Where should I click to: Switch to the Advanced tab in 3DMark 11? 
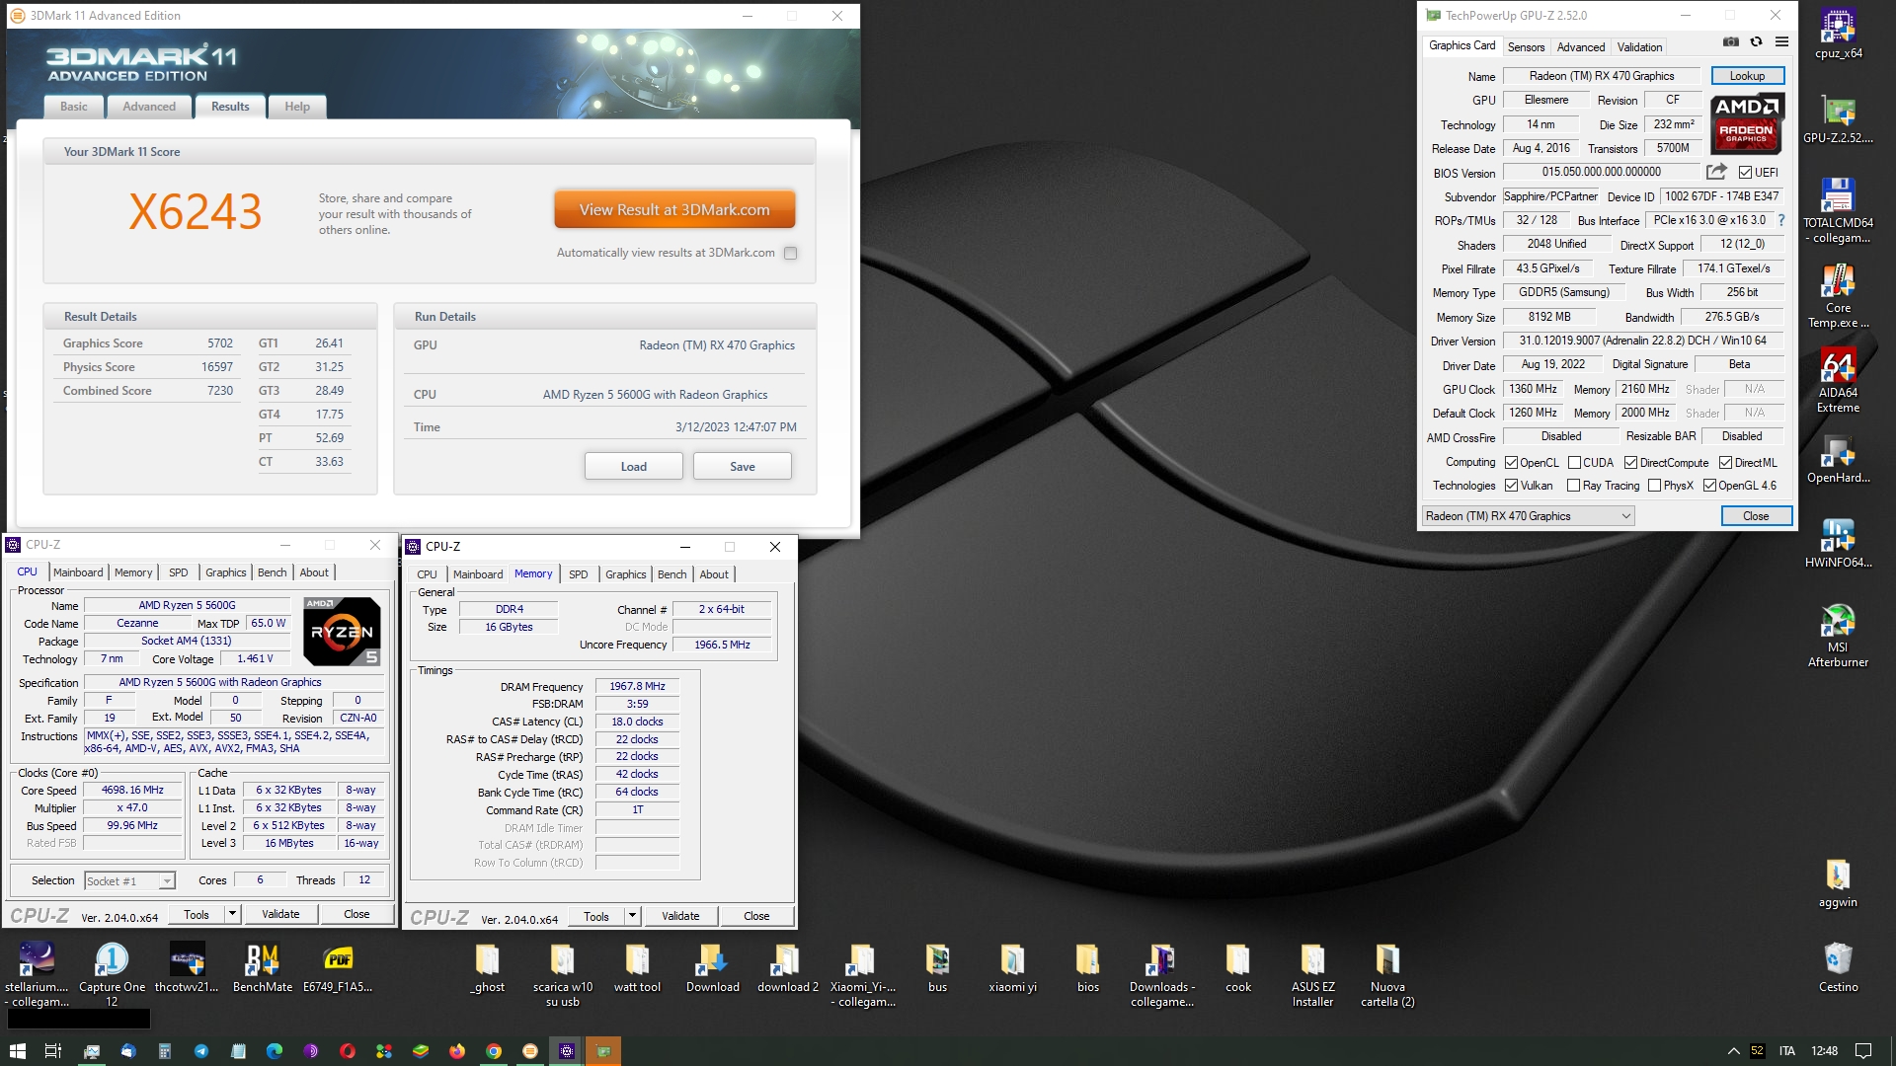point(149,107)
